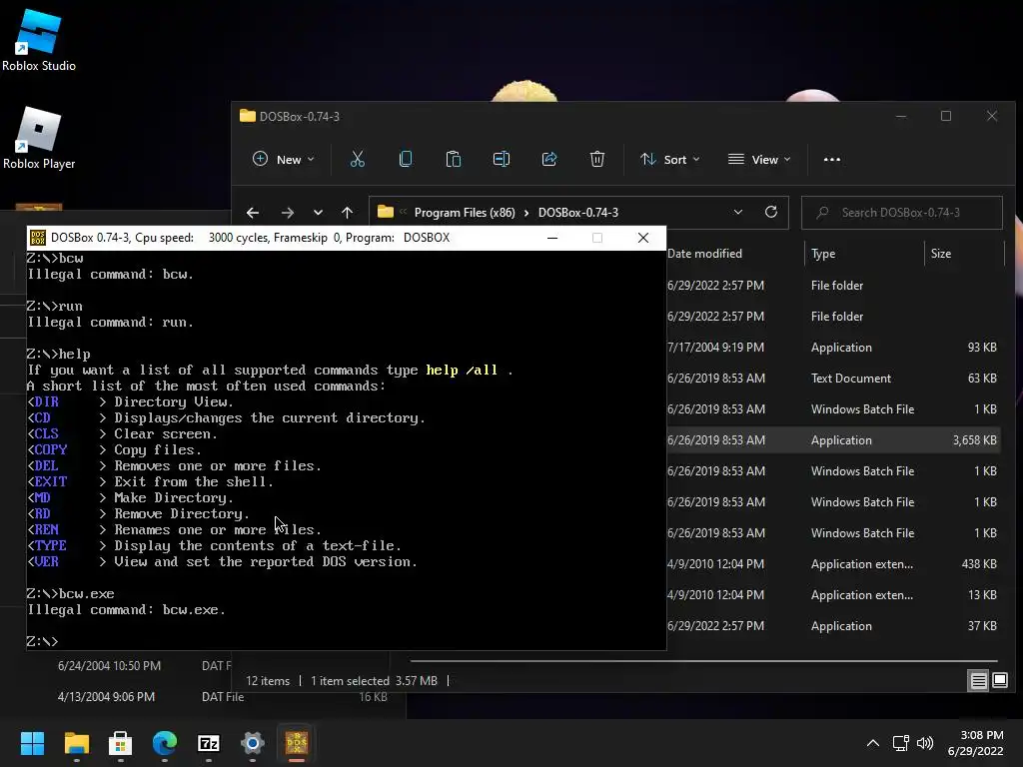Click the Share icon in Explorer toolbar
Viewport: 1023px width, 767px height.
tap(549, 159)
